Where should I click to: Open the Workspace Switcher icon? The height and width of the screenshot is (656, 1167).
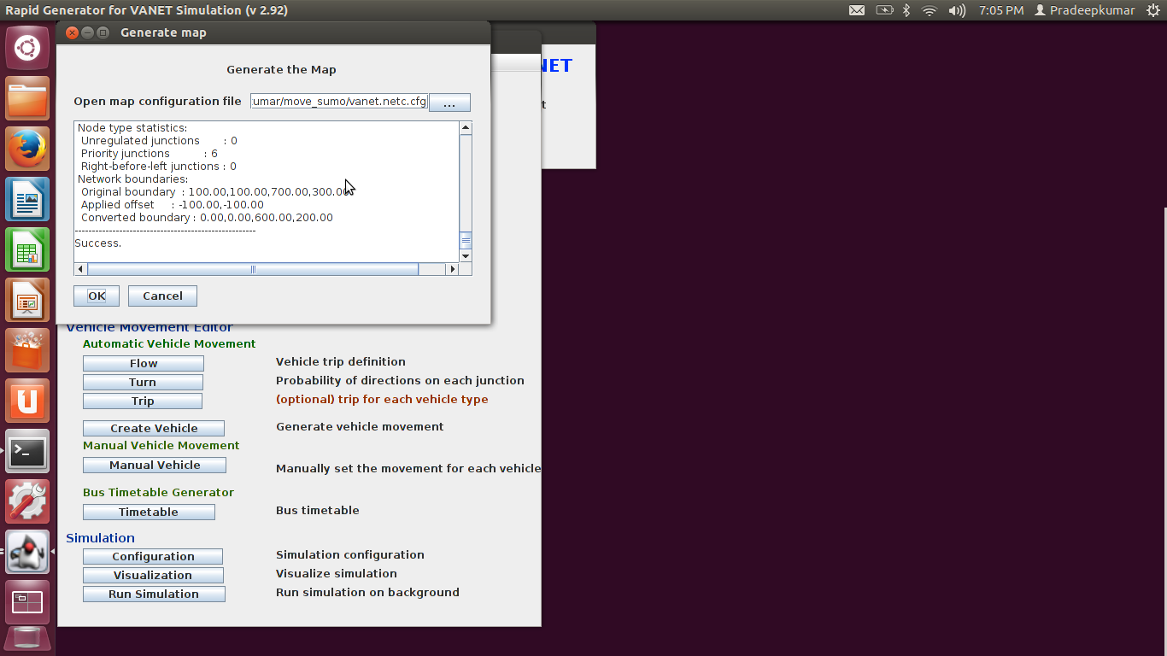pos(27,603)
